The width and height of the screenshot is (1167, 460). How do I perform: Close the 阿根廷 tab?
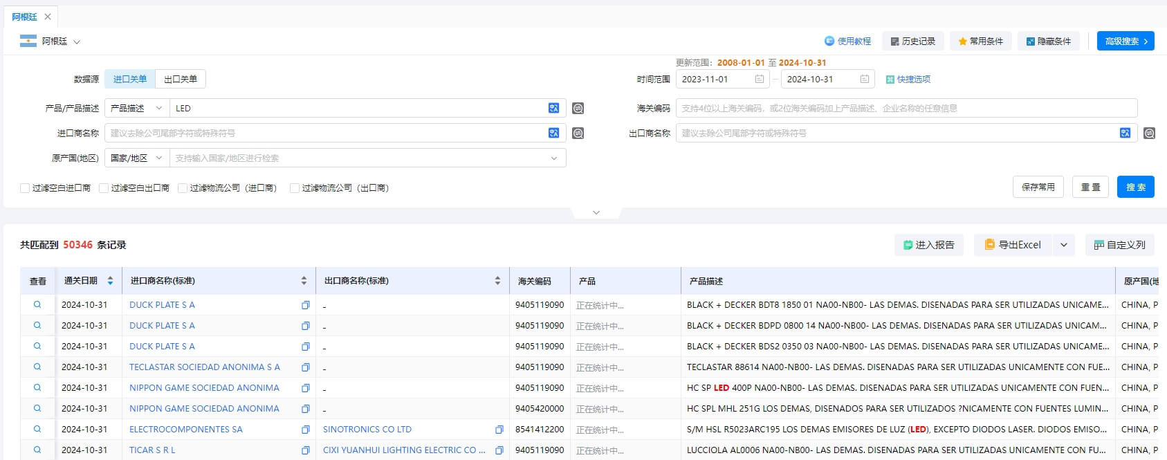[x=48, y=17]
